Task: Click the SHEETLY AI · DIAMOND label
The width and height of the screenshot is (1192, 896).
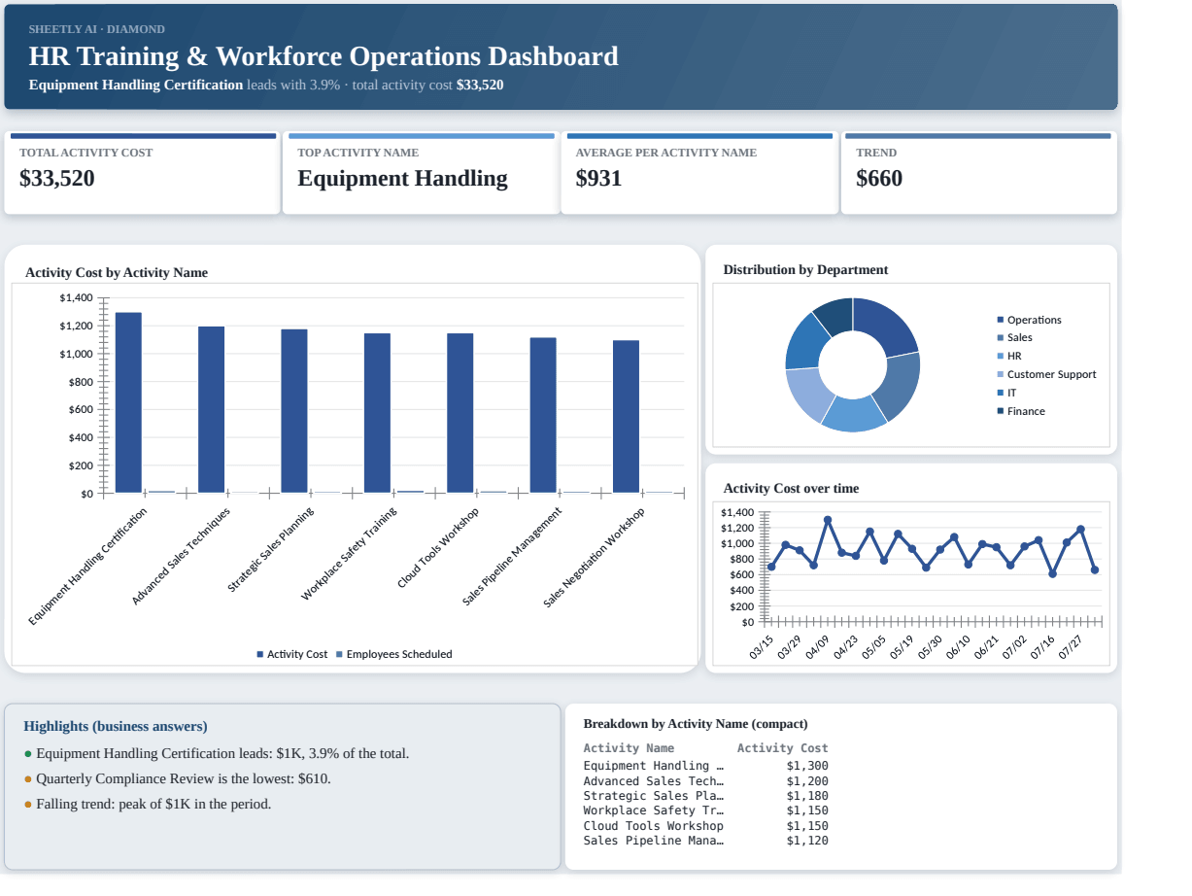Action: tap(97, 29)
